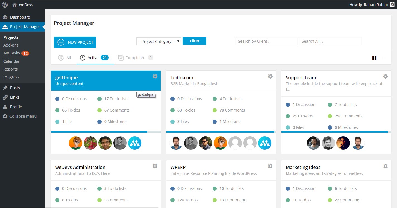Click the first member avatar on Support Team

point(314,143)
